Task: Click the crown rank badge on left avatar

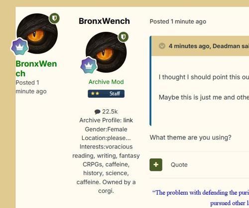Action: coord(20,47)
